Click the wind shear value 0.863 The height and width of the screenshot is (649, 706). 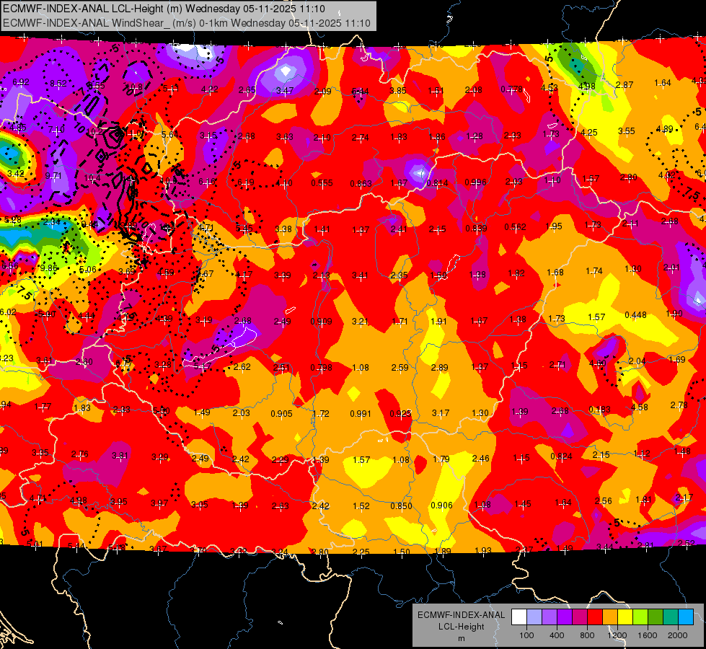[361, 183]
